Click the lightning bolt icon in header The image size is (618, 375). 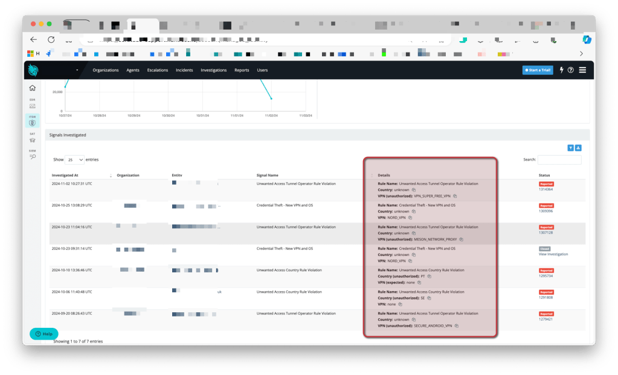[x=561, y=70]
